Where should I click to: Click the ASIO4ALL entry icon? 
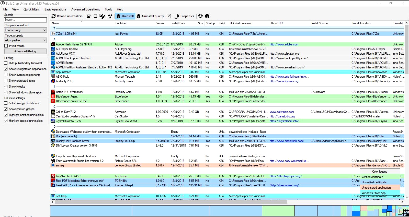[x=53, y=77]
